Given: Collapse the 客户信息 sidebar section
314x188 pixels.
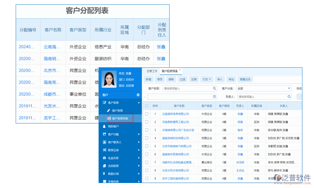Looking at the screenshot, I should pos(138,102).
